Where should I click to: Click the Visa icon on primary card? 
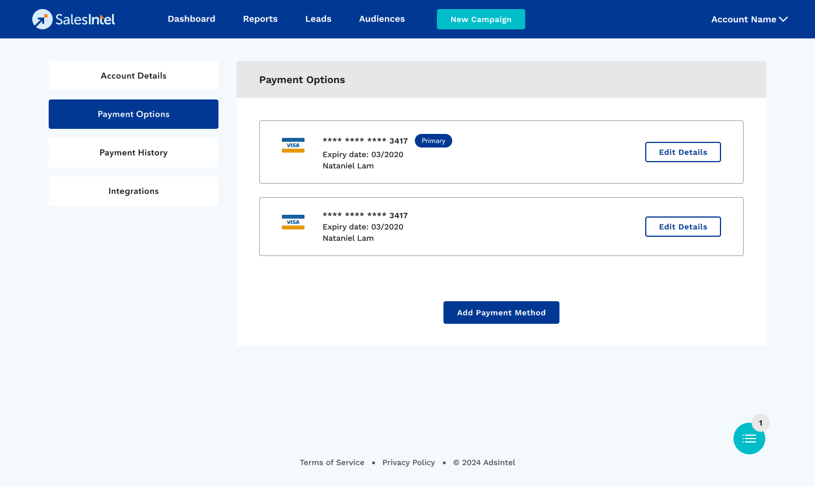pyautogui.click(x=293, y=145)
